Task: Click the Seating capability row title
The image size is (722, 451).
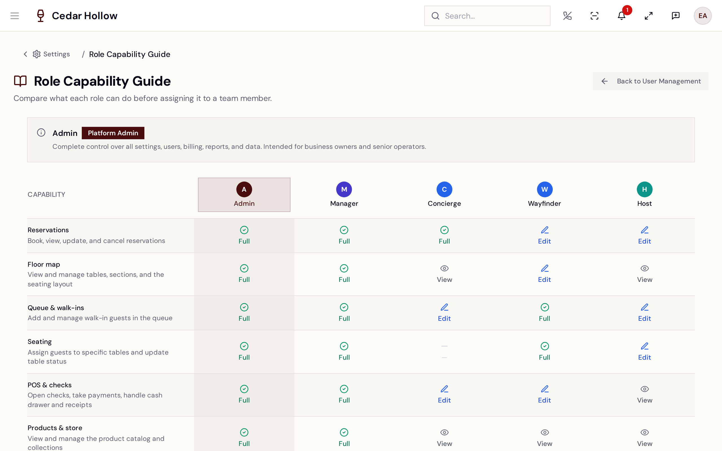Action: coord(40,342)
